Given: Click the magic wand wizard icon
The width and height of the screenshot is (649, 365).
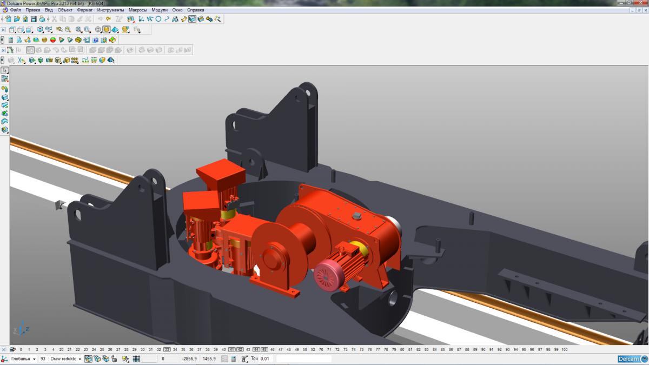Looking at the screenshot, I should click(217, 19).
